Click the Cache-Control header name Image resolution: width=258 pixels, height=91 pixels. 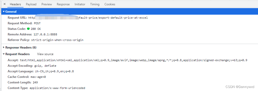click(19, 77)
